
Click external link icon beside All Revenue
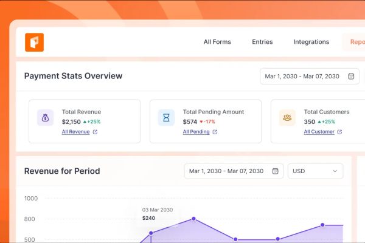[x=95, y=132]
